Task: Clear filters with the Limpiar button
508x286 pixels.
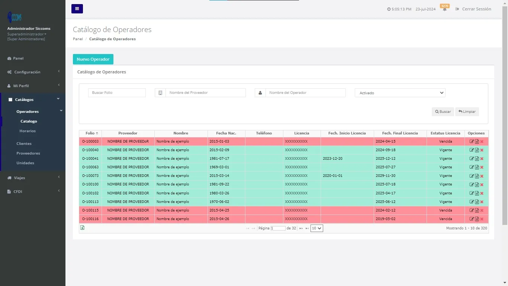Action: coord(467,111)
